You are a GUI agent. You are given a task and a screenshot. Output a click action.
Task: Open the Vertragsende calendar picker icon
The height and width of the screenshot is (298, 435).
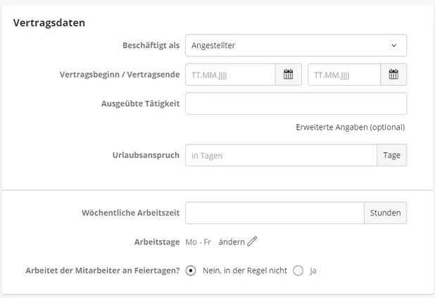point(393,75)
